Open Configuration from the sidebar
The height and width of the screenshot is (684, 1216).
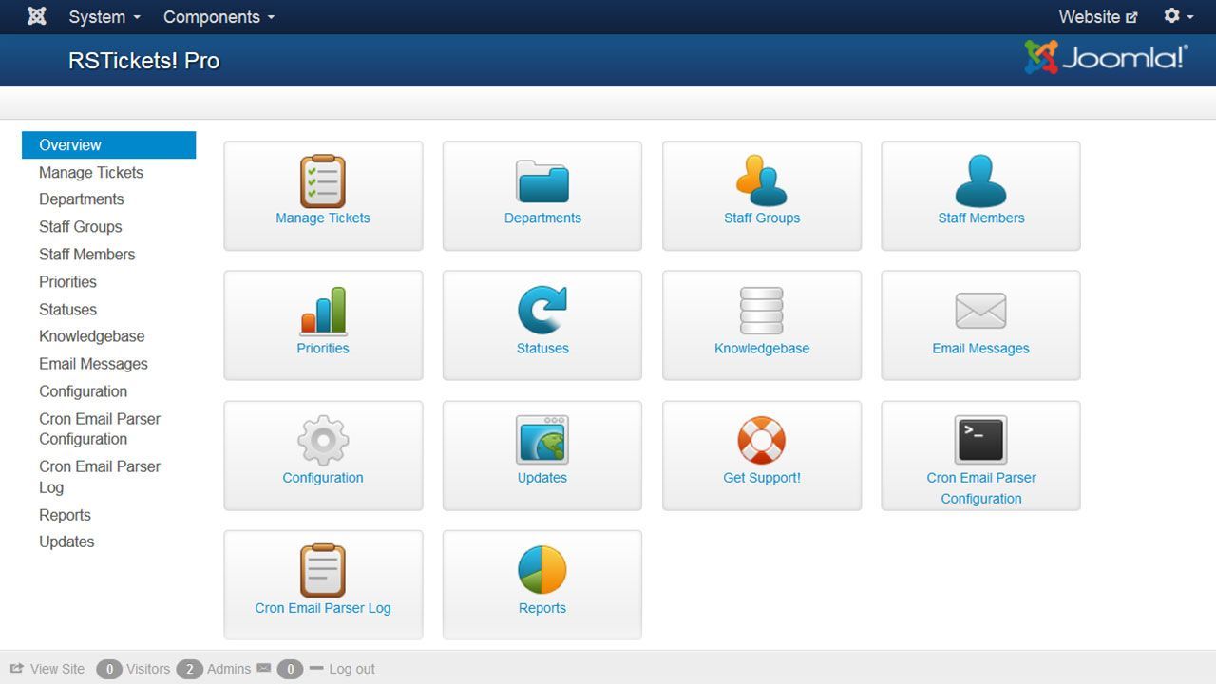(x=83, y=391)
